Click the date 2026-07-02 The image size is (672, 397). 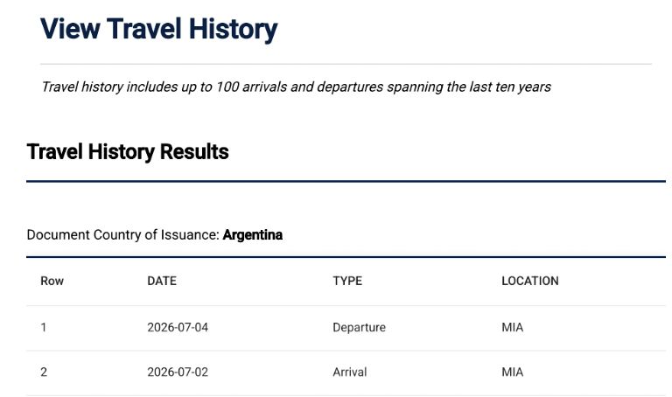coord(178,373)
